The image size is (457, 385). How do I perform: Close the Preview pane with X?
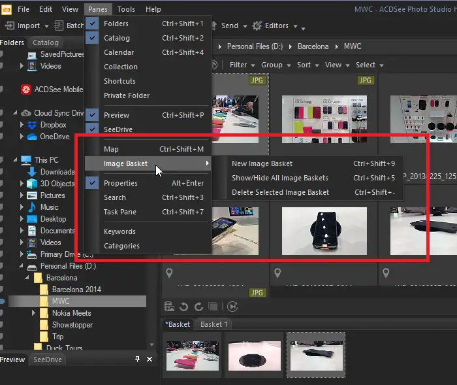click(x=150, y=359)
